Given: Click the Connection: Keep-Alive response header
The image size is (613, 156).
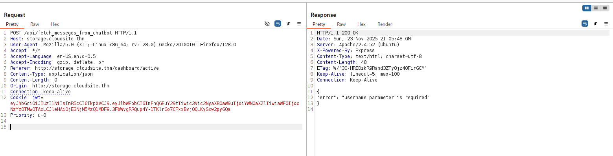Looking at the screenshot, I should point(347,80).
